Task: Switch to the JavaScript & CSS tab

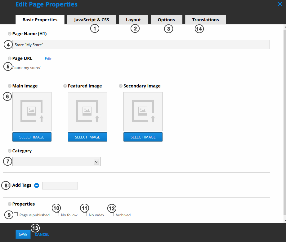Action: tap(92, 20)
